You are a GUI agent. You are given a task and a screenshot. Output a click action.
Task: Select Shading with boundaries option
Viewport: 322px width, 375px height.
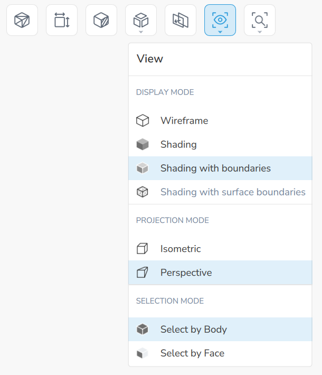[x=215, y=168]
